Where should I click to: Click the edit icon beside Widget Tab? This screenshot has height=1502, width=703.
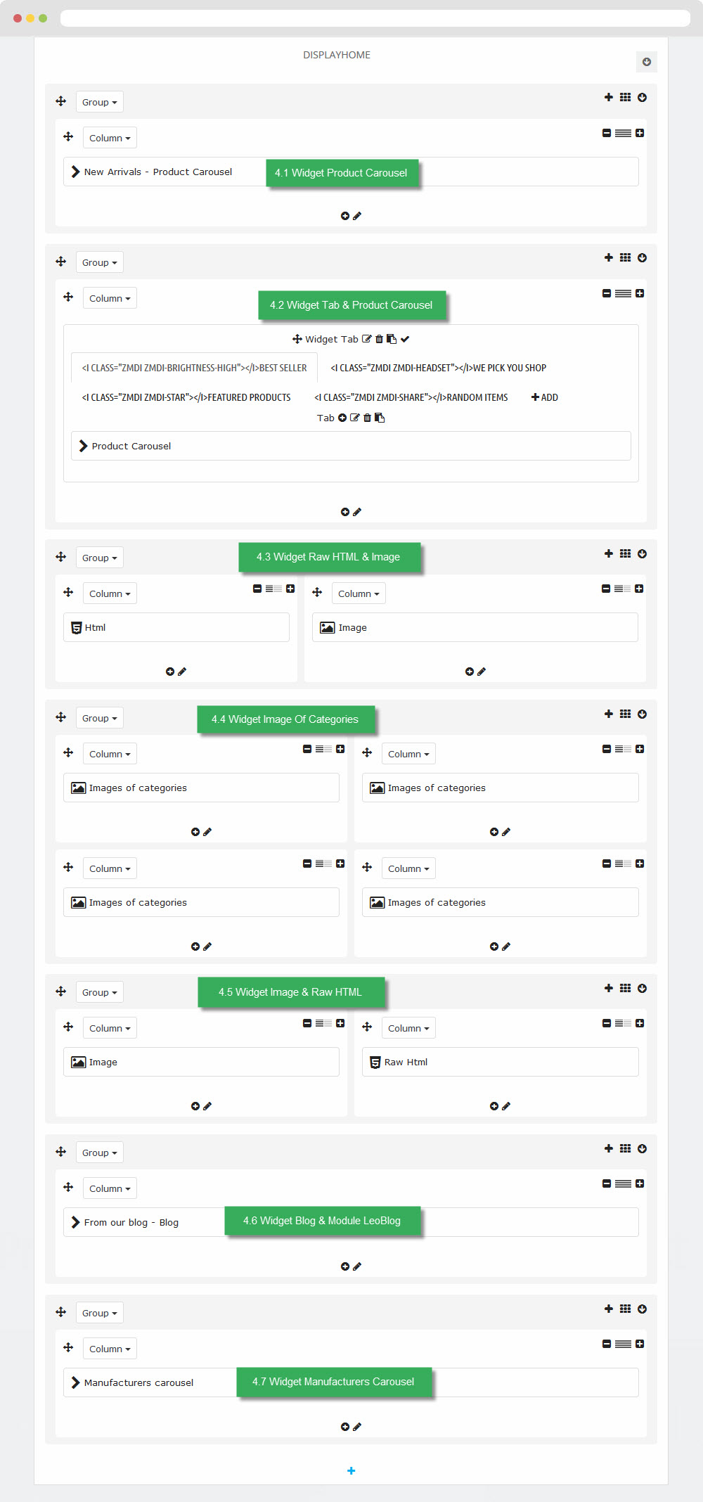click(x=366, y=339)
